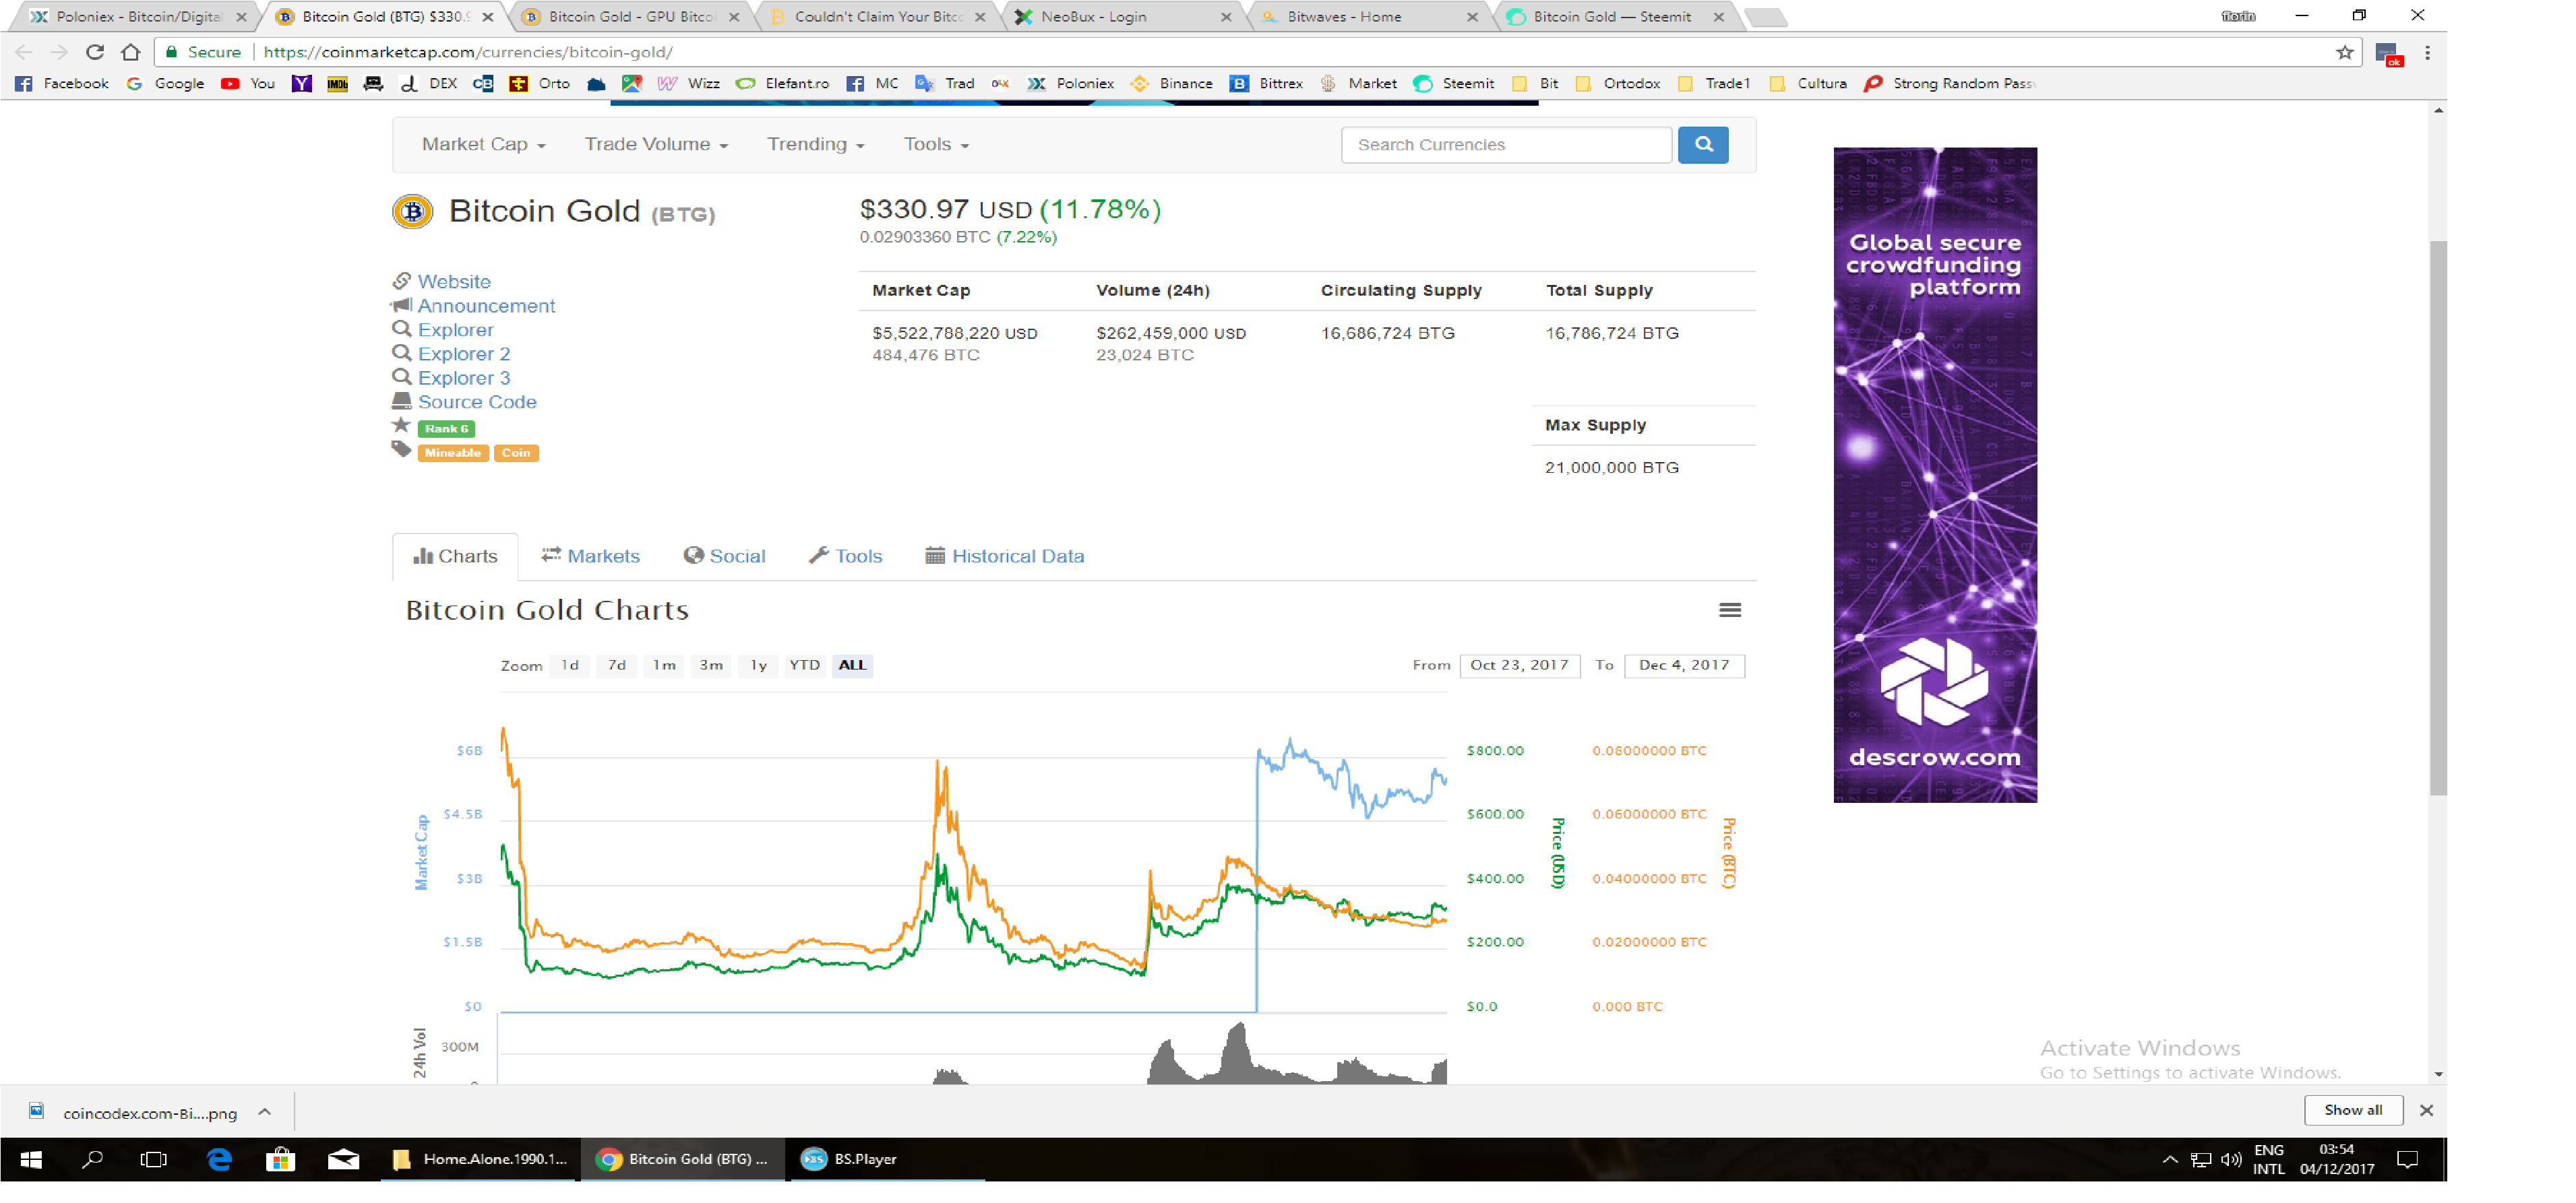
Task: Open the Trending dropdown menu
Action: coord(815,145)
